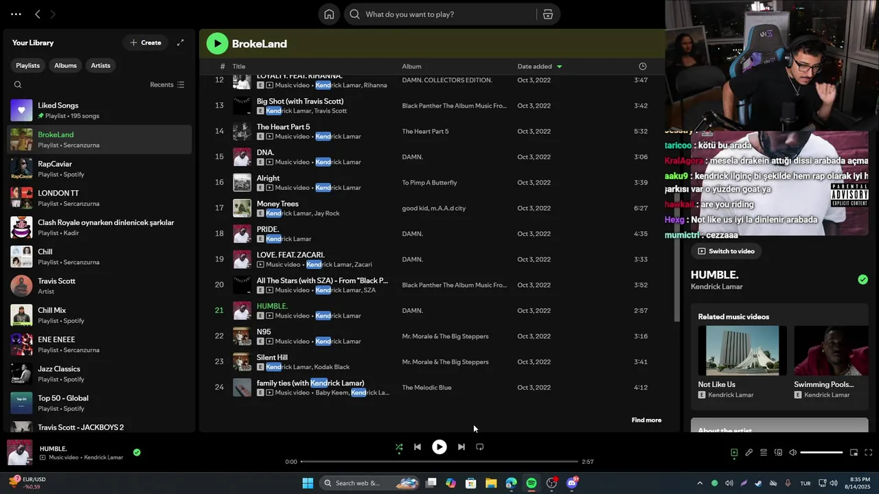Viewport: 879px width, 494px height.
Task: Play the BrokeLand playlist with green button
Action: coord(217,43)
